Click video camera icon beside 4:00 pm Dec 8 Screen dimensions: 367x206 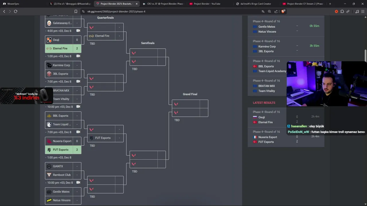78,31
